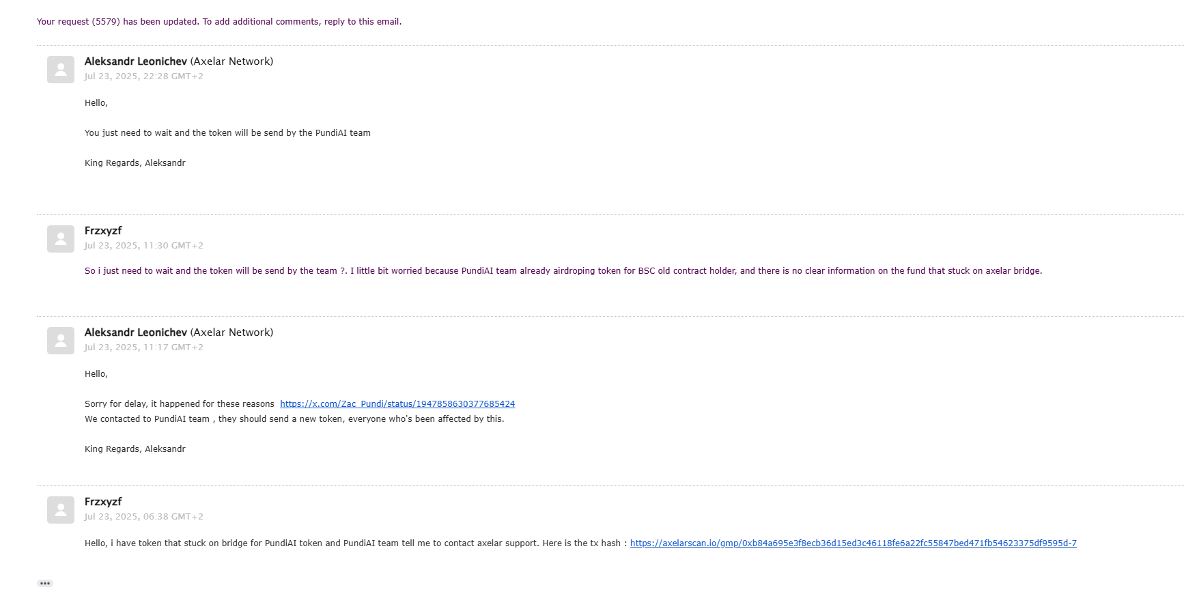Click the 'We contacted to PundiAI team' line
1184x596 pixels.
coord(294,419)
